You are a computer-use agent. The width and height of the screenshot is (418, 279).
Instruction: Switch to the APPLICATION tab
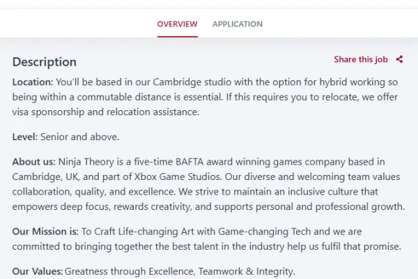238,24
